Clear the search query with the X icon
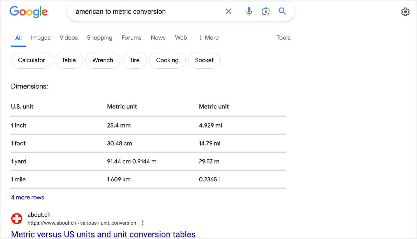Screen dimensions: 417x239 point(228,11)
